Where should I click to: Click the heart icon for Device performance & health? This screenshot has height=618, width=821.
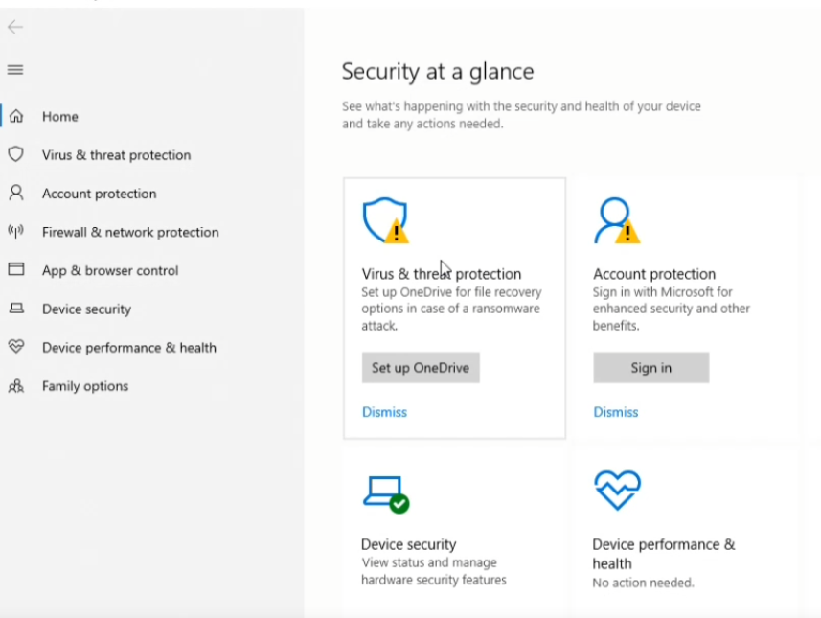click(x=16, y=346)
